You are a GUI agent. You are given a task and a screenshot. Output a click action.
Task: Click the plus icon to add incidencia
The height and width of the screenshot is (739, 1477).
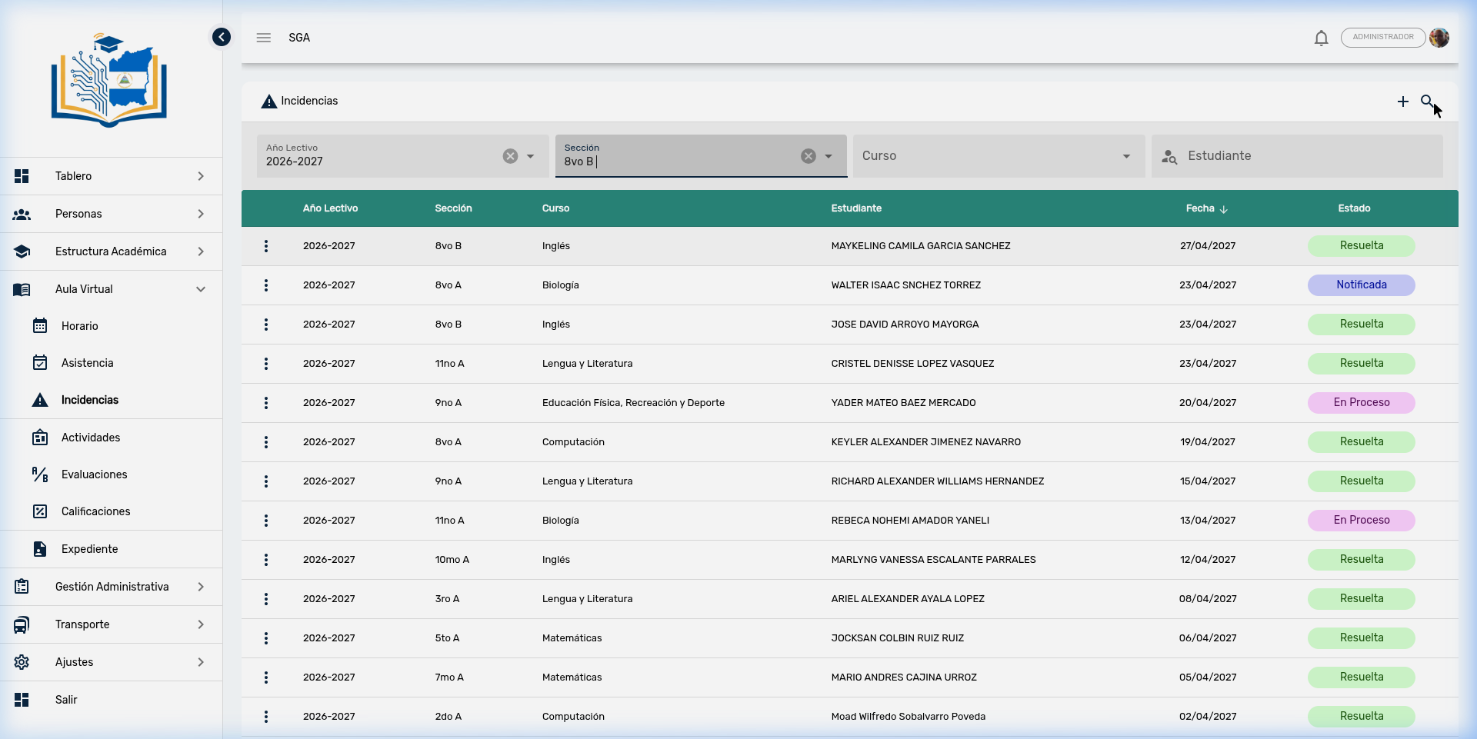pos(1402,102)
